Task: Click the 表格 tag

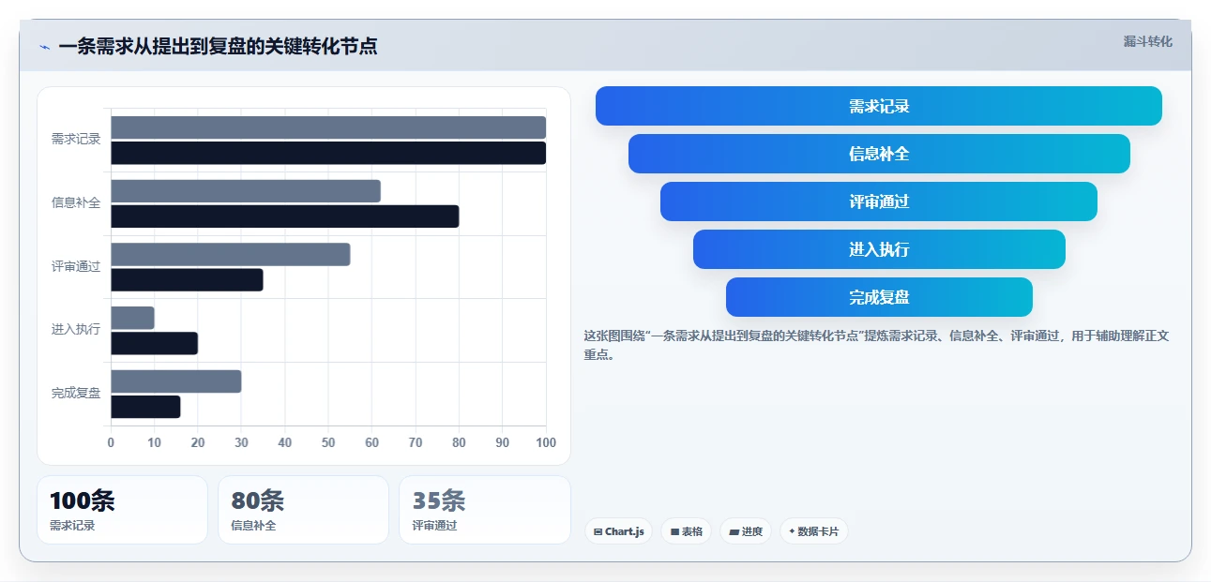Action: click(x=687, y=531)
